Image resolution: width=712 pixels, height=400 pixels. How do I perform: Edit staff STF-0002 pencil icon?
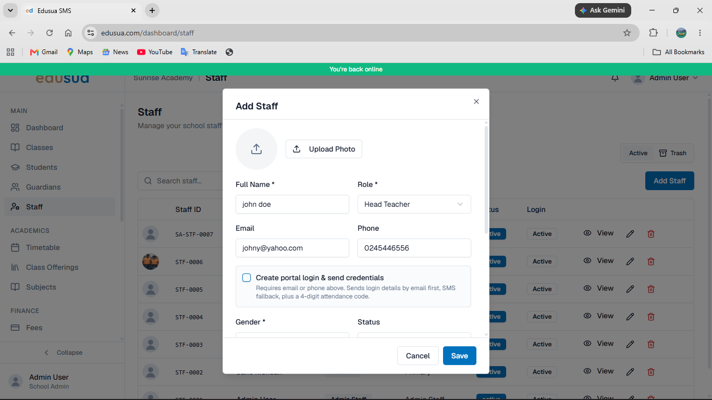pyautogui.click(x=630, y=372)
